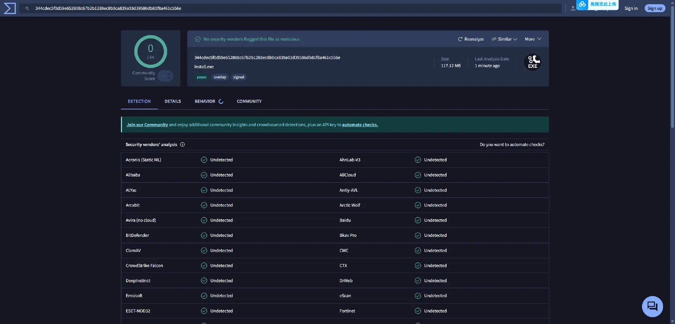Viewport: 675px width, 324px height.
Task: Click the upload file icon in the header
Action: (573, 8)
